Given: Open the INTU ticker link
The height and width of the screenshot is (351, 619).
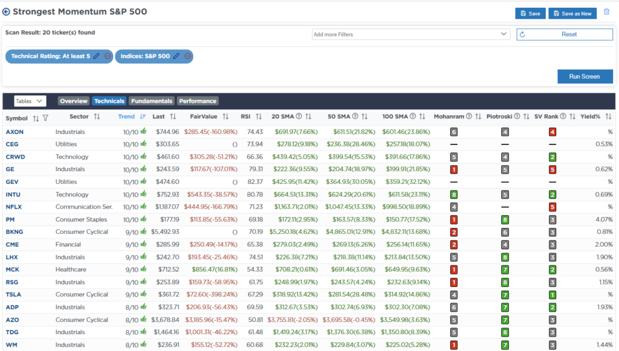Looking at the screenshot, I should [x=13, y=195].
